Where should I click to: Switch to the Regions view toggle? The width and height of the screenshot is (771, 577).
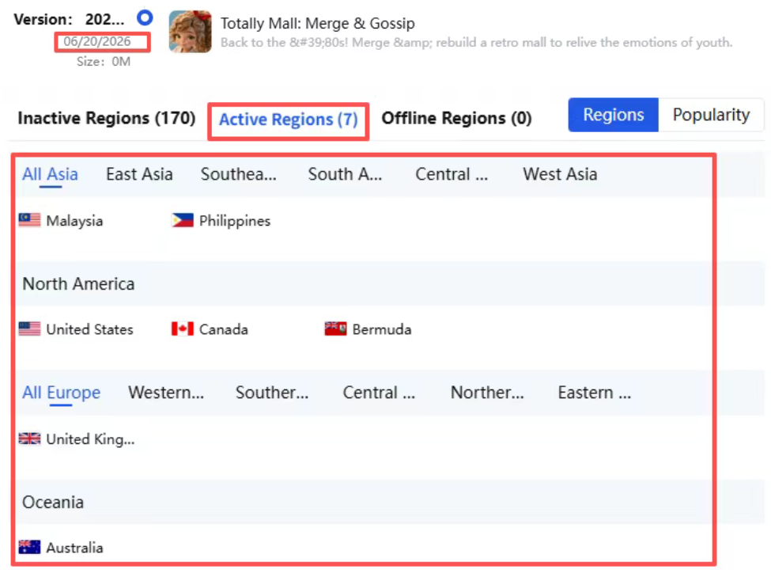pyautogui.click(x=613, y=115)
